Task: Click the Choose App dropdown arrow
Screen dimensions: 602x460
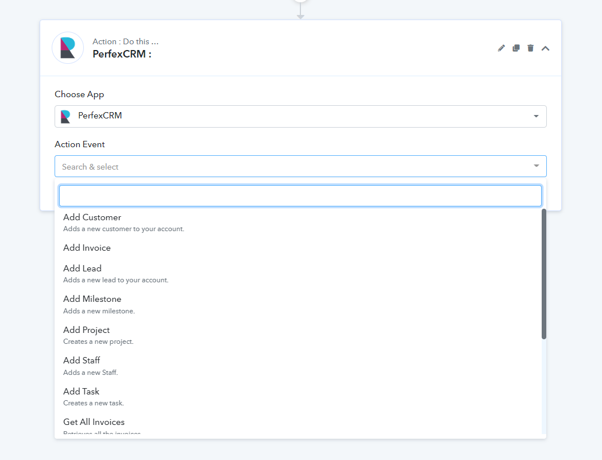Action: click(x=536, y=116)
